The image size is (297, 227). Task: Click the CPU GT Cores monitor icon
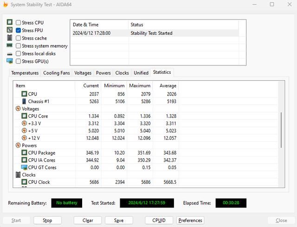(24, 168)
